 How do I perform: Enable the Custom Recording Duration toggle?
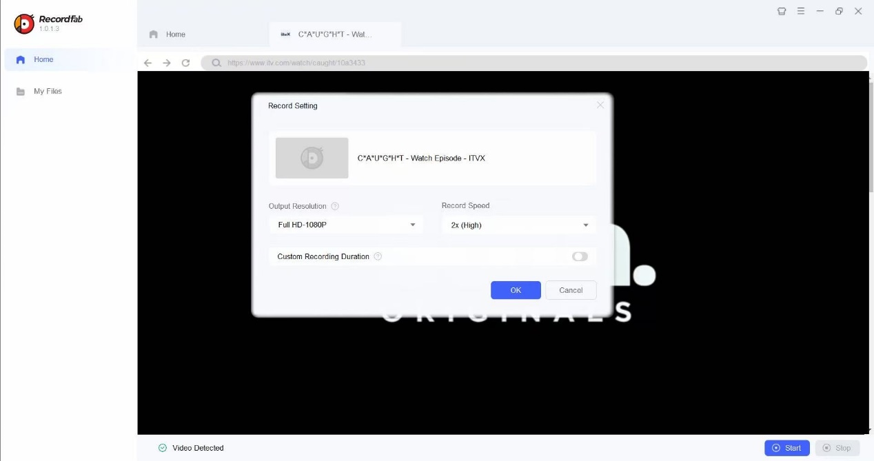click(x=580, y=256)
